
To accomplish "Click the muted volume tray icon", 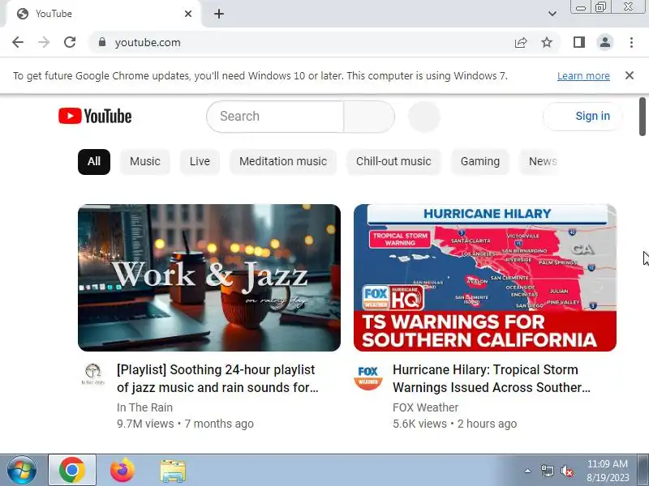I will pos(566,471).
